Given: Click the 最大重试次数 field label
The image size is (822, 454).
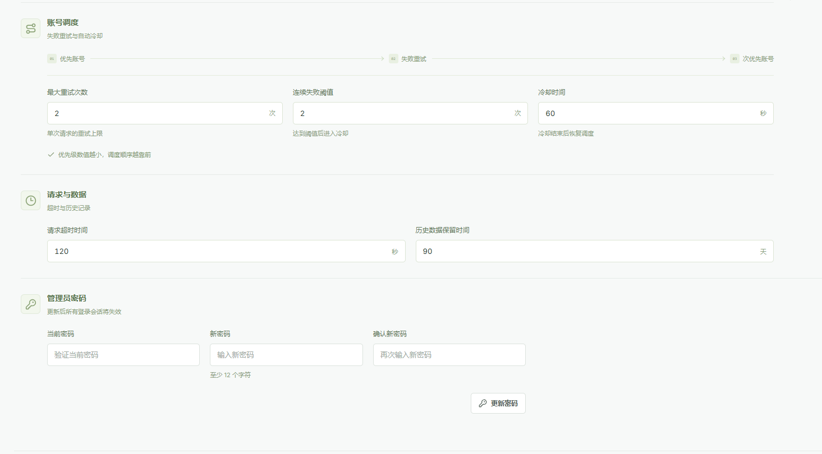Looking at the screenshot, I should 67,92.
